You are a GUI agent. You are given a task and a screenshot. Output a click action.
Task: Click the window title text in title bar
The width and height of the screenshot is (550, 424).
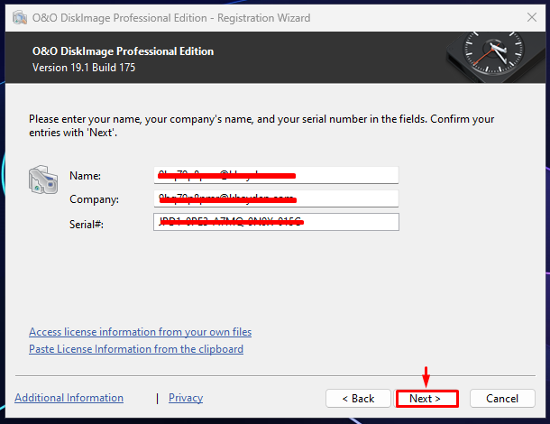point(171,17)
